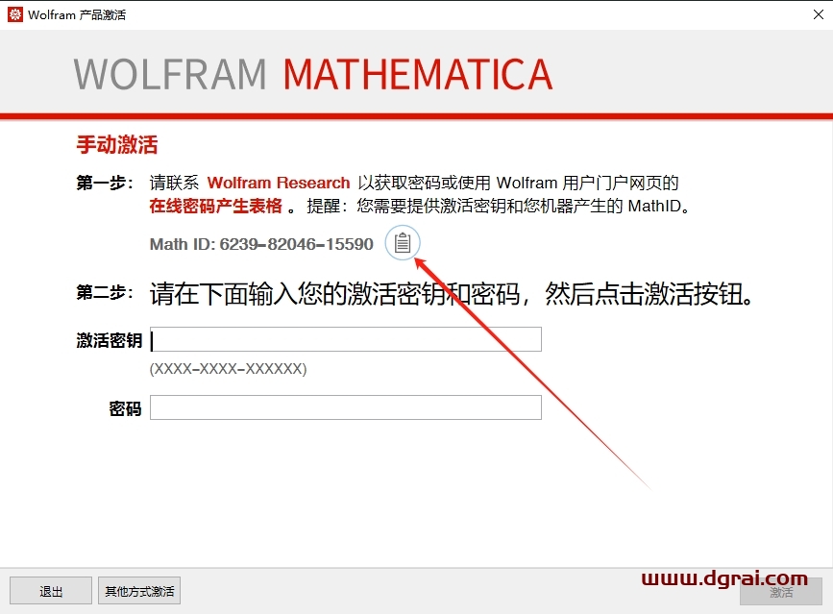Viewport: 833px width, 614px height.
Task: Open the 在线密码产生表格 link
Action: pyautogui.click(x=216, y=206)
